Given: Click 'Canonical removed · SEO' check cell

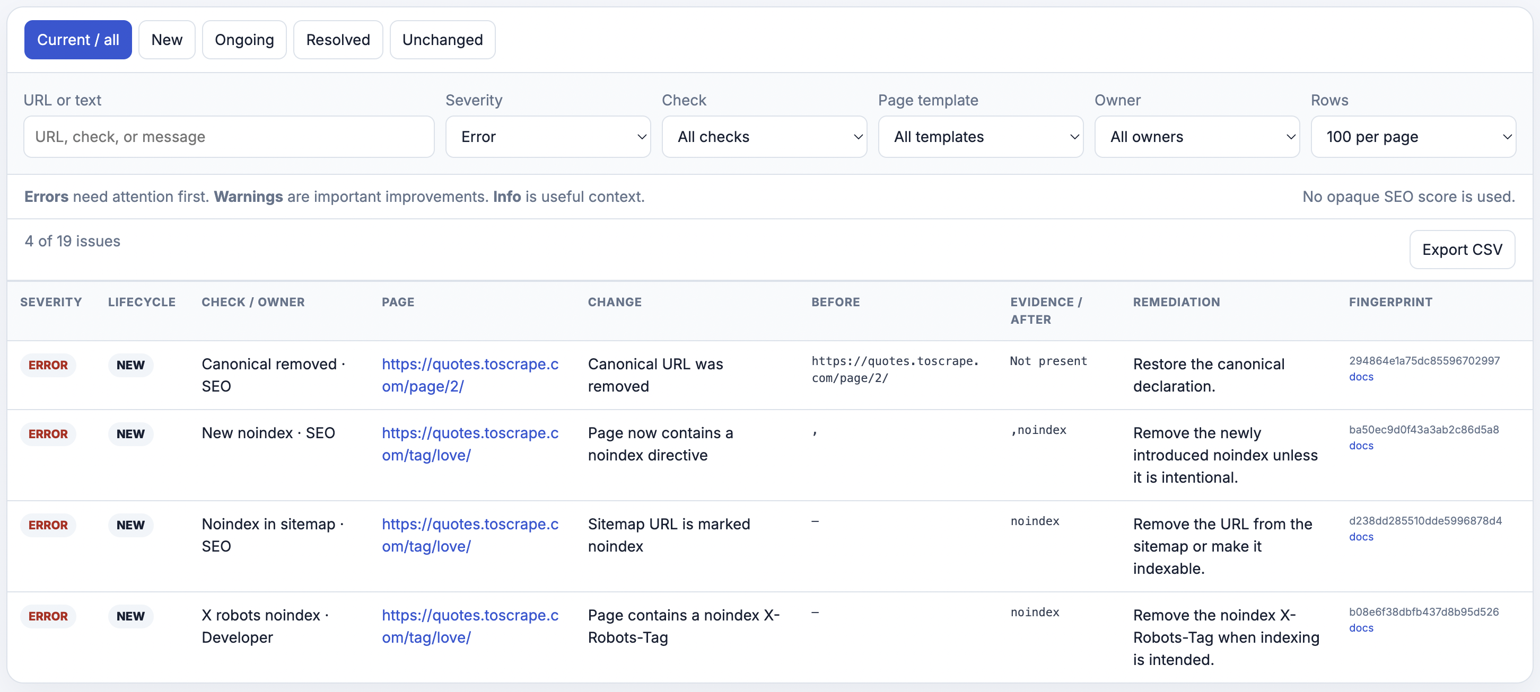Looking at the screenshot, I should (x=273, y=375).
